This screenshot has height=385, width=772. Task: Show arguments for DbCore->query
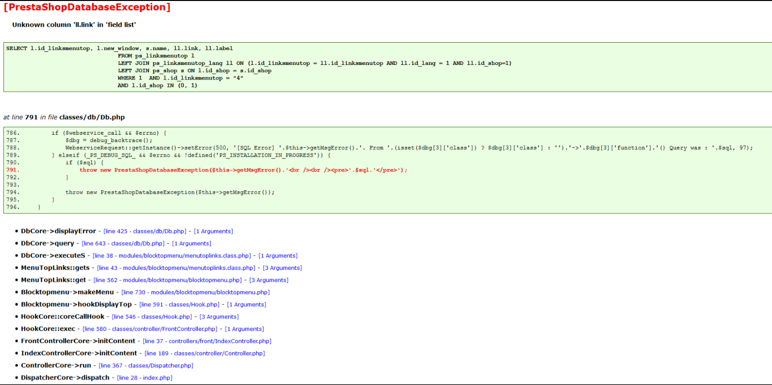(191, 244)
